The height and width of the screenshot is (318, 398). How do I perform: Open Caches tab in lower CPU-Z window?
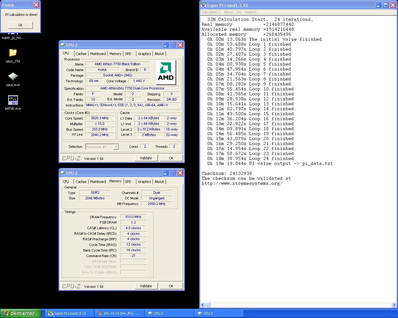(81, 182)
